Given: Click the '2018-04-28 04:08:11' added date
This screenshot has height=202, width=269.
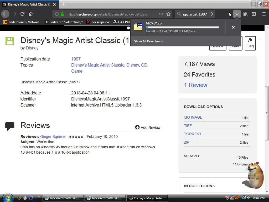Looking at the screenshot, I should (90, 93).
